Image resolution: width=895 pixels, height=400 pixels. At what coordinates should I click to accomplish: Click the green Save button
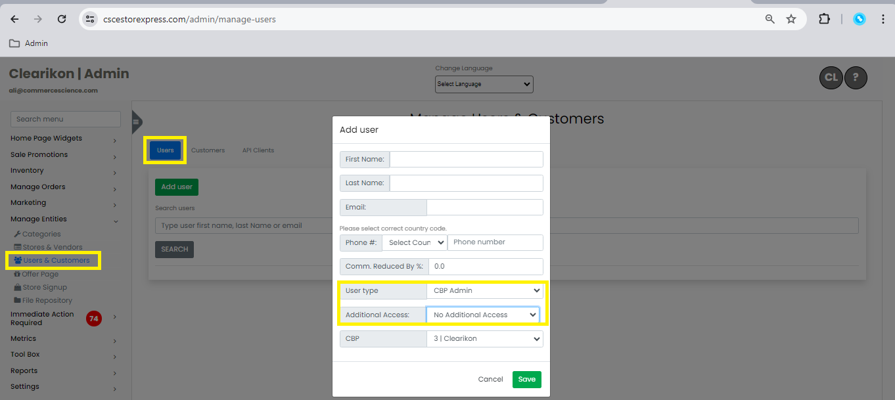click(526, 380)
